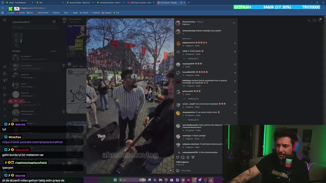The height and width of the screenshot is (183, 326).
Task: Like mizah's comment Geldi benimki
Action: (235, 52)
